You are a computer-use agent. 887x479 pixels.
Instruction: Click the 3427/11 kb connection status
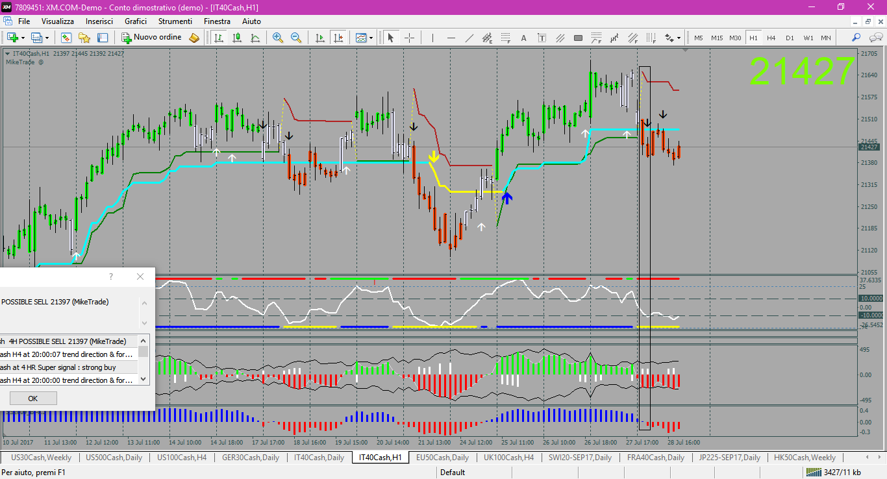(x=834, y=473)
